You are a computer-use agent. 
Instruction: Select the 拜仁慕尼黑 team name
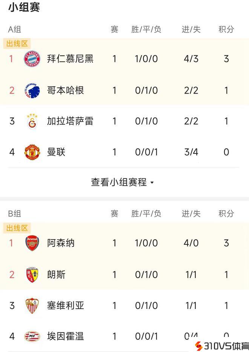click(70, 59)
